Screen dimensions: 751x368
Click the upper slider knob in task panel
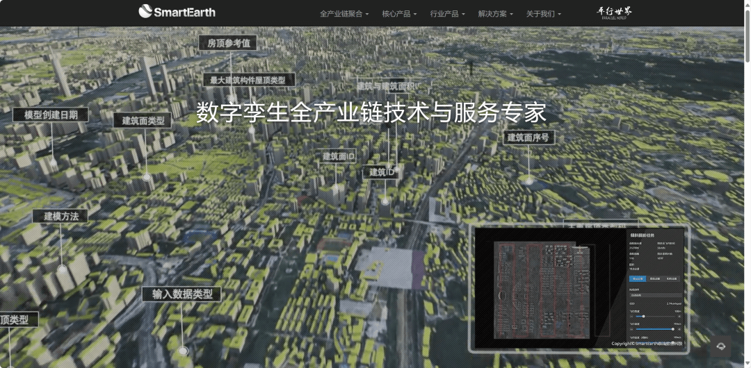(643, 316)
